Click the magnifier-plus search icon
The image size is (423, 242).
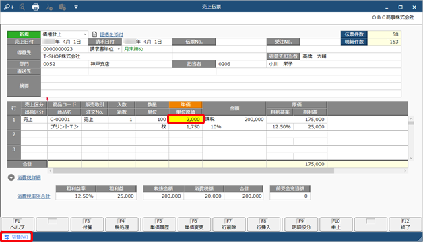point(9,7)
